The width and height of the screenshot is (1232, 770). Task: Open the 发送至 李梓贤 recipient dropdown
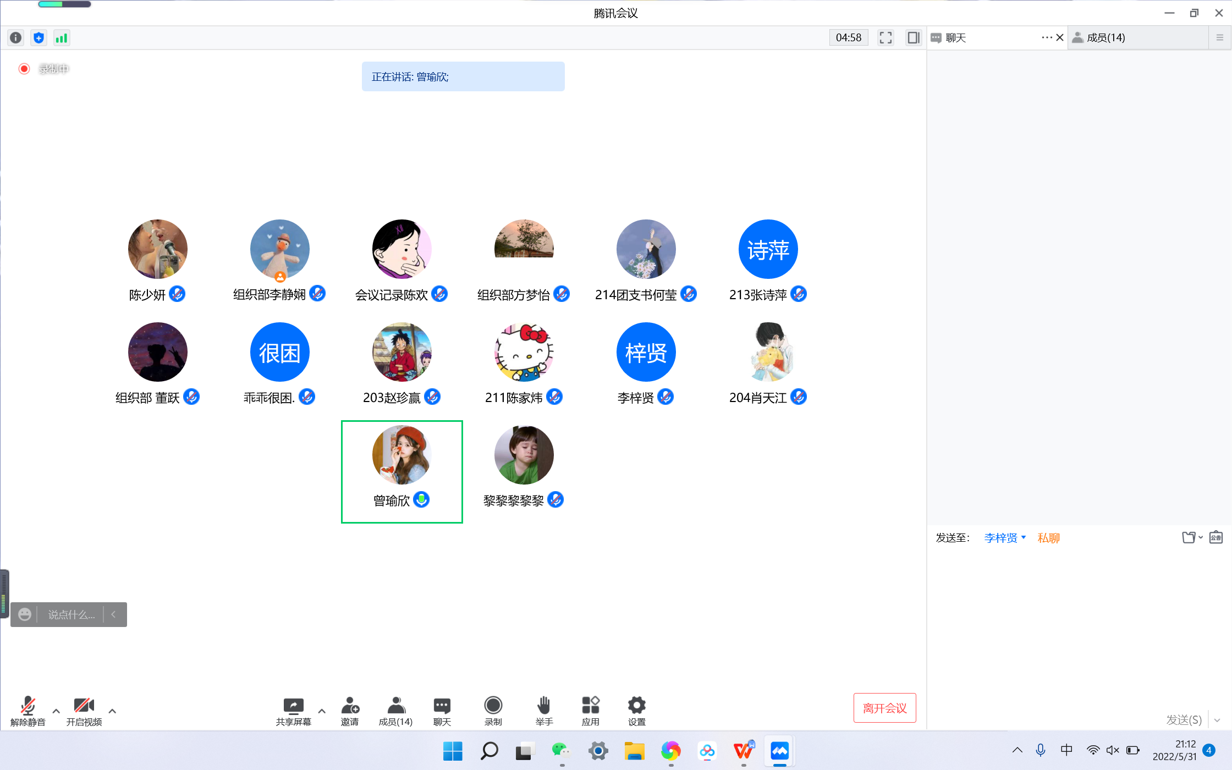1004,538
